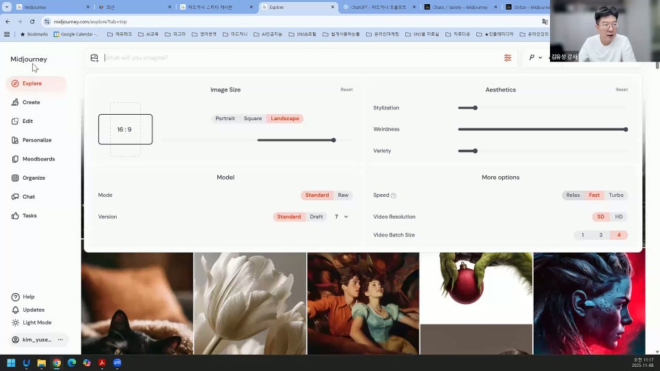
Task: Open Google Calendar bookmark
Action: [76, 34]
